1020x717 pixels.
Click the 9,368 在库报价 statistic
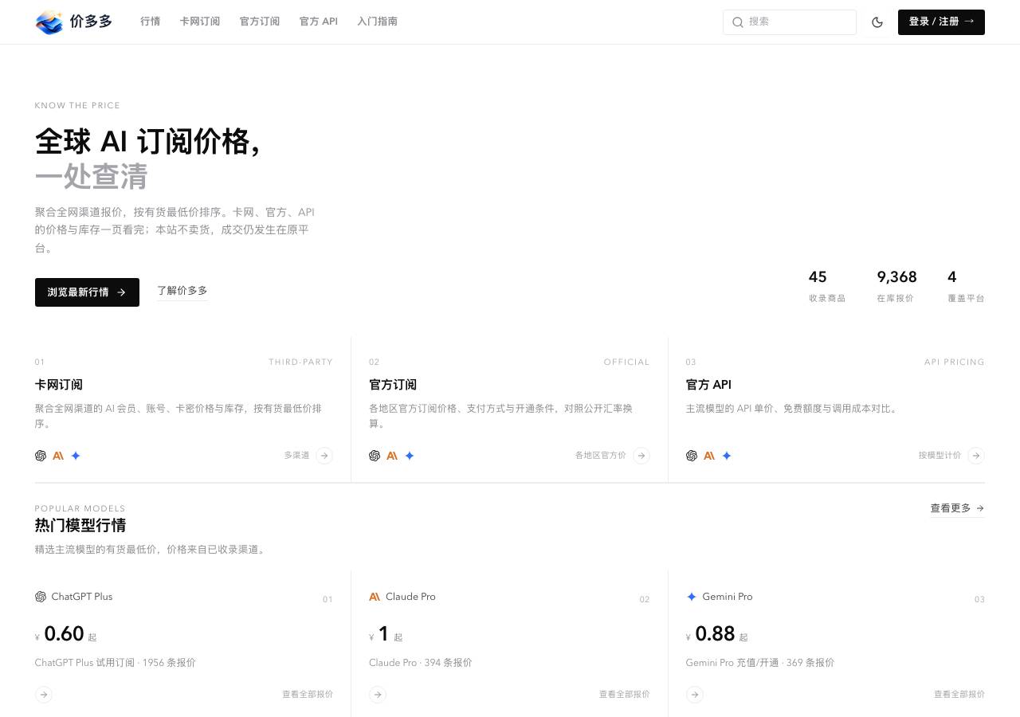[x=896, y=286]
